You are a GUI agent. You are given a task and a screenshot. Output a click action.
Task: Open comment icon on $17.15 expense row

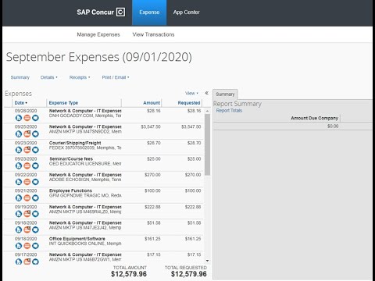pos(35,261)
